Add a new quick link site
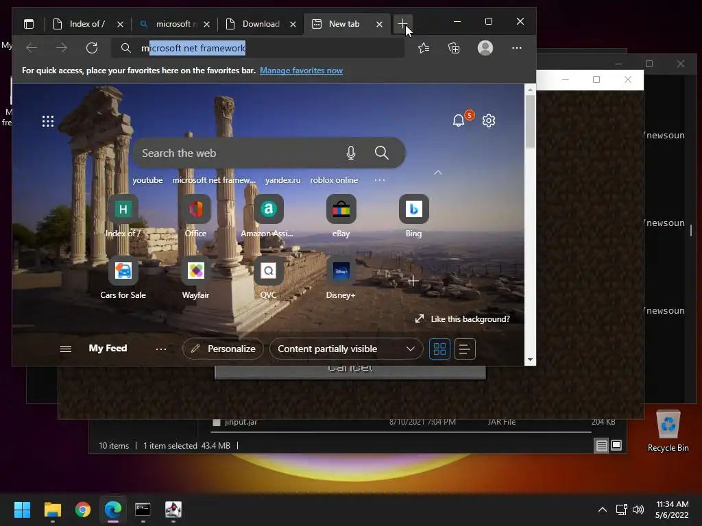 pos(413,281)
